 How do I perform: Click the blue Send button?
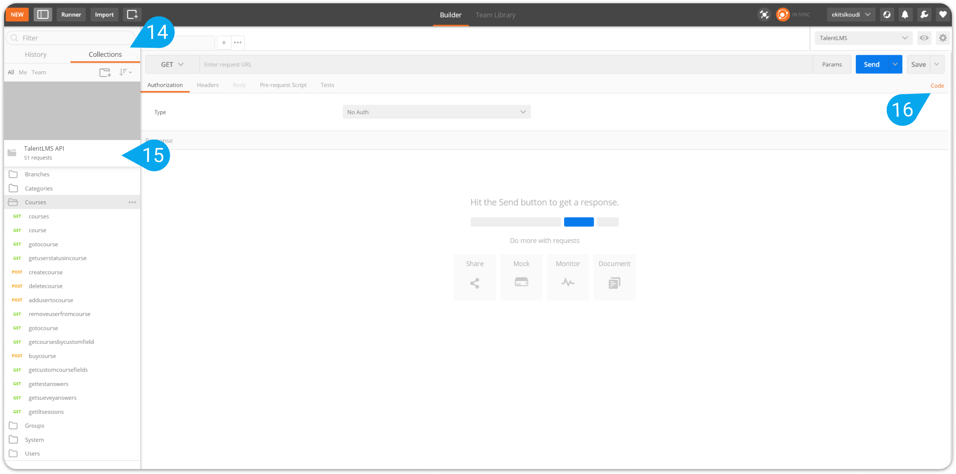[x=871, y=64]
